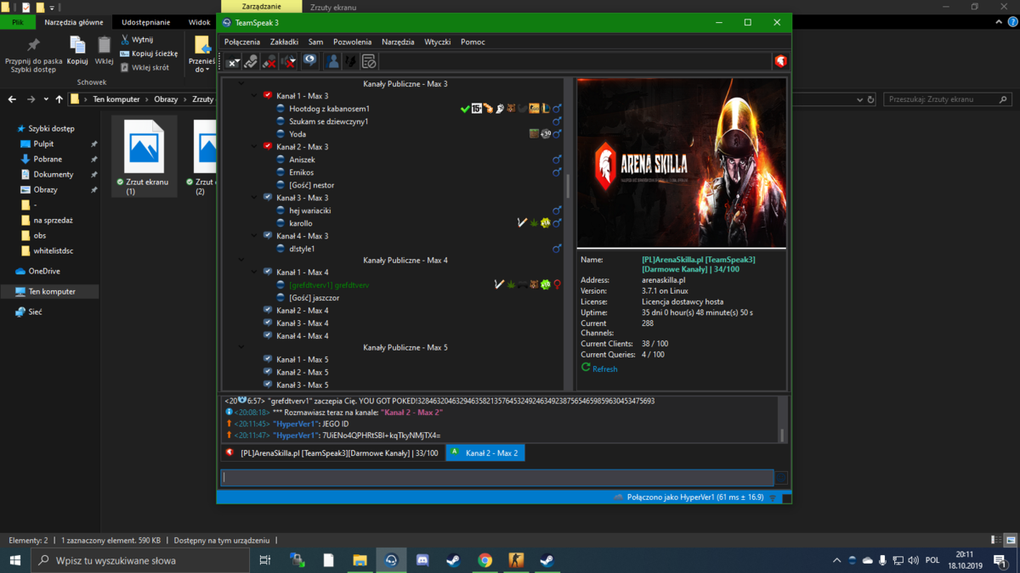Select user d!style1
Screen dimensions: 1020x573
point(302,249)
